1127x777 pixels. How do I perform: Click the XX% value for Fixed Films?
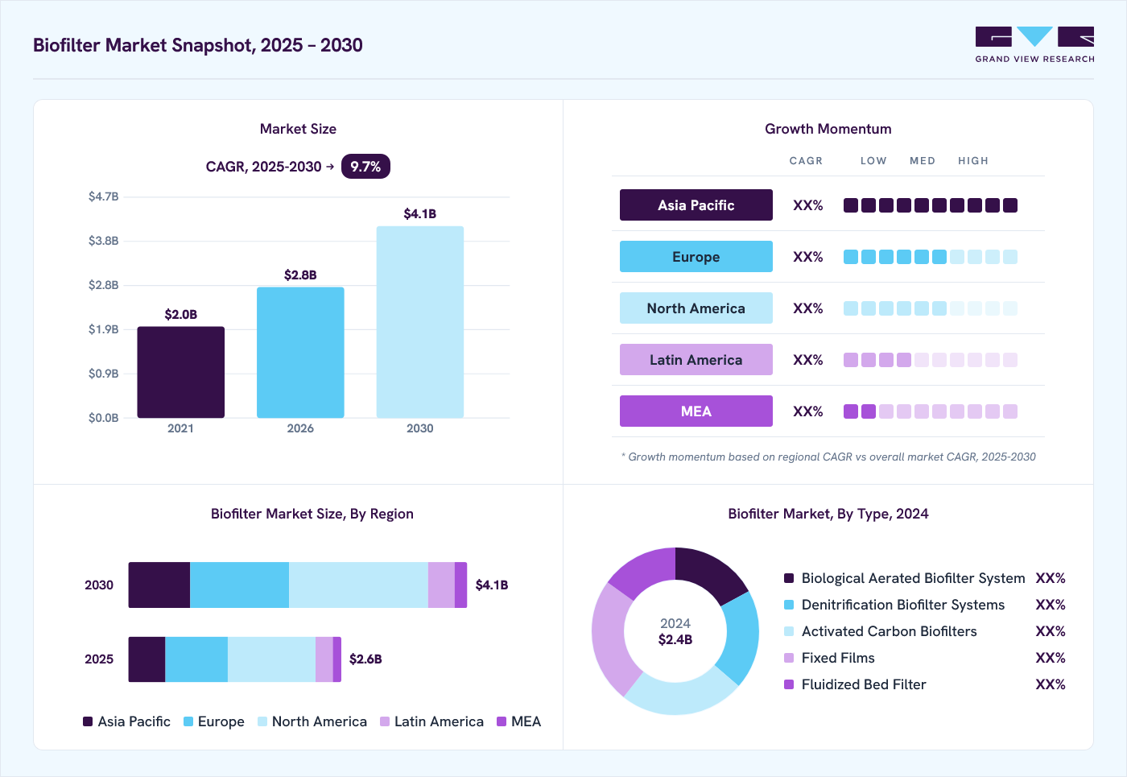click(1051, 658)
